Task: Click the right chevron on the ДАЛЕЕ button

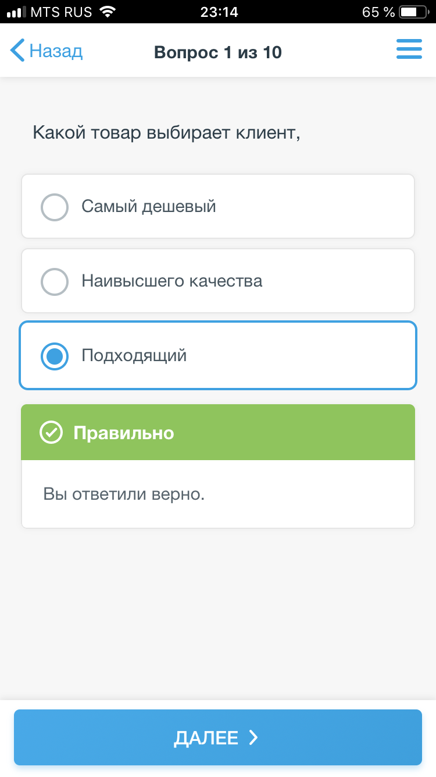Action: point(253,738)
